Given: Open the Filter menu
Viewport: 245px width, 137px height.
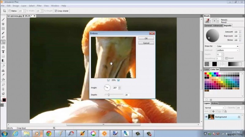Looking at the screenshot, I should [x=39, y=6].
